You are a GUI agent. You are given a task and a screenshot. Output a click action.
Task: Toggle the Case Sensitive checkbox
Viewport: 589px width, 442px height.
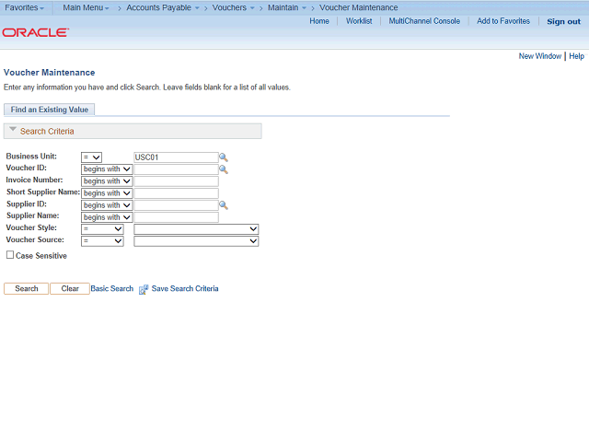[x=10, y=255]
